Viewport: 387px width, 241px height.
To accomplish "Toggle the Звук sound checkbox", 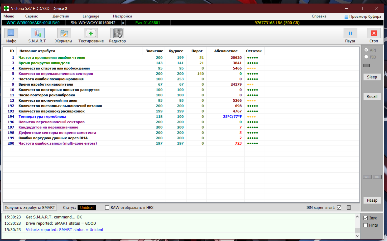I will [x=366, y=218].
